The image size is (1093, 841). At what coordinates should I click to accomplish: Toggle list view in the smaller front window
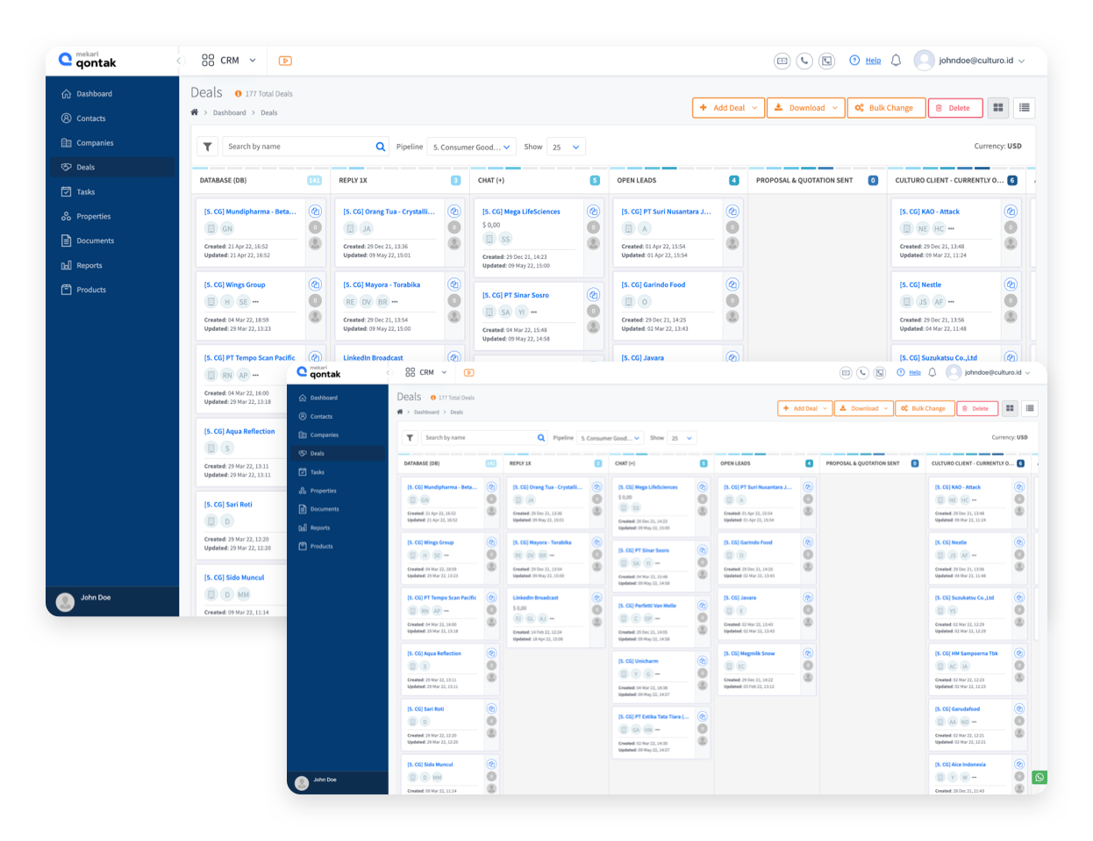click(1030, 408)
